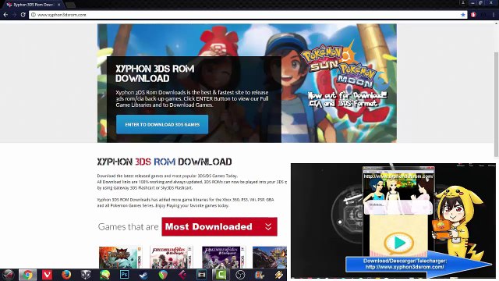This screenshot has width=499, height=281.
Task: Launch Photoshop from the taskbar
Action: point(124,275)
